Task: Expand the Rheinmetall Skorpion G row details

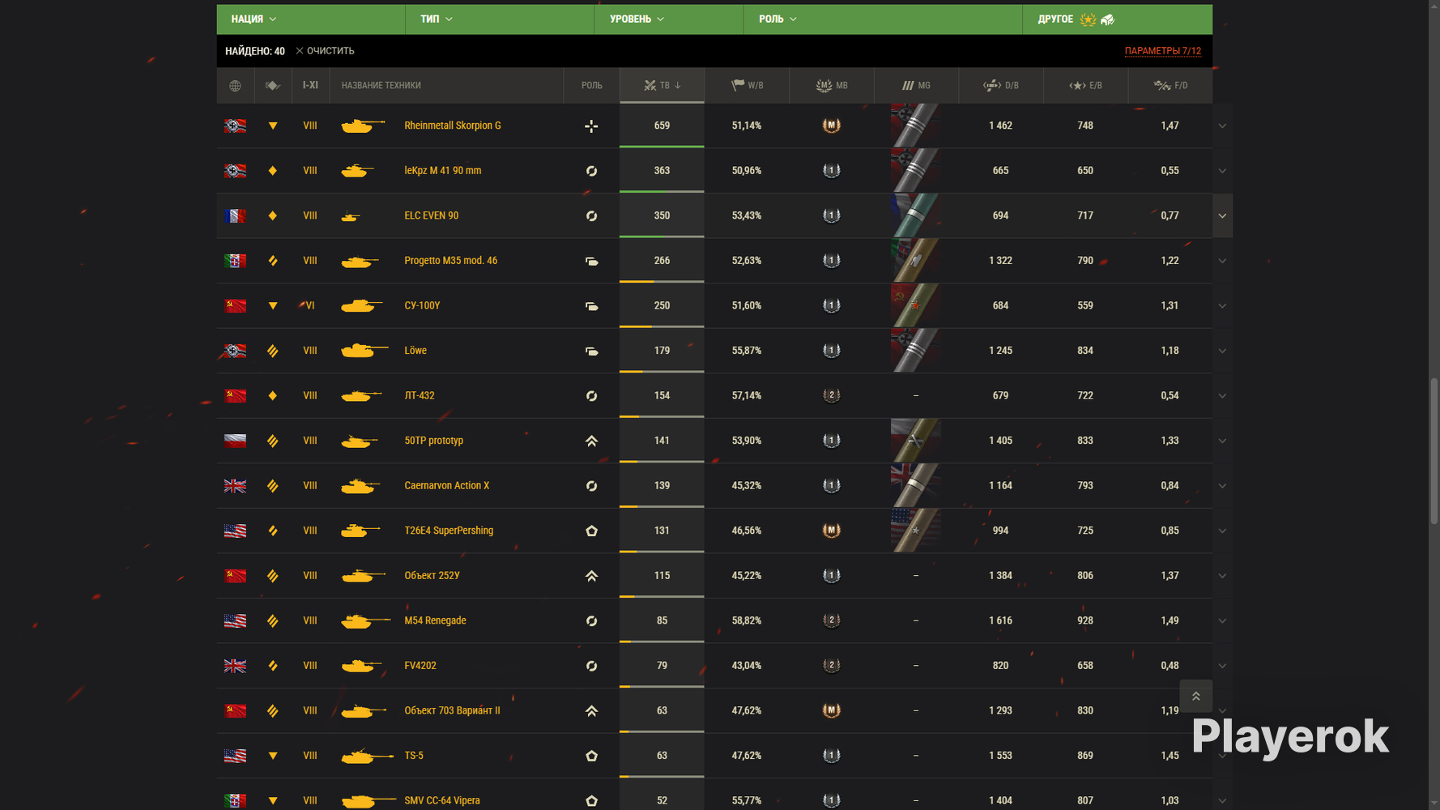Action: [x=1222, y=126]
